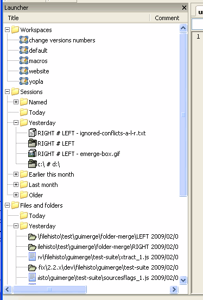Screen dimensions: 203x300
Task: Click the Yesterday folder icon under Files and folders
Action: coord(24,226)
